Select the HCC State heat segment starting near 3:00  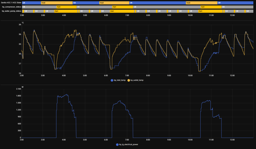pos(57,3)
